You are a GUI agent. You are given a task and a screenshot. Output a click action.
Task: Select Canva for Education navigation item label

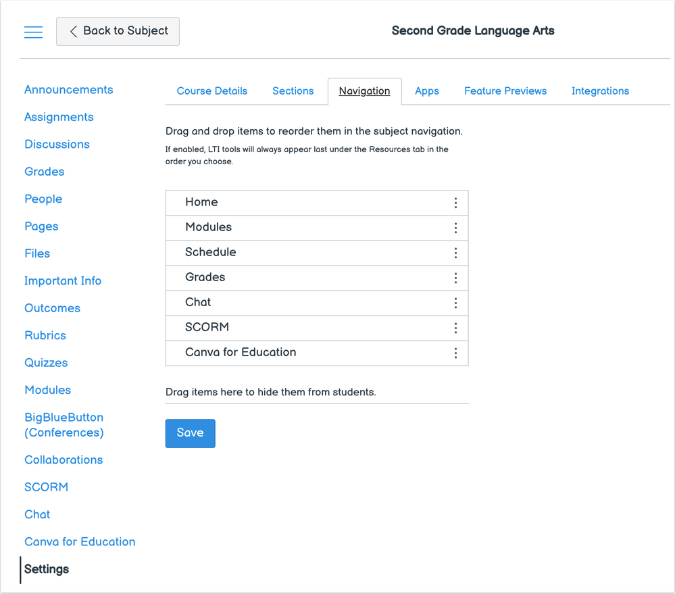coord(241,352)
